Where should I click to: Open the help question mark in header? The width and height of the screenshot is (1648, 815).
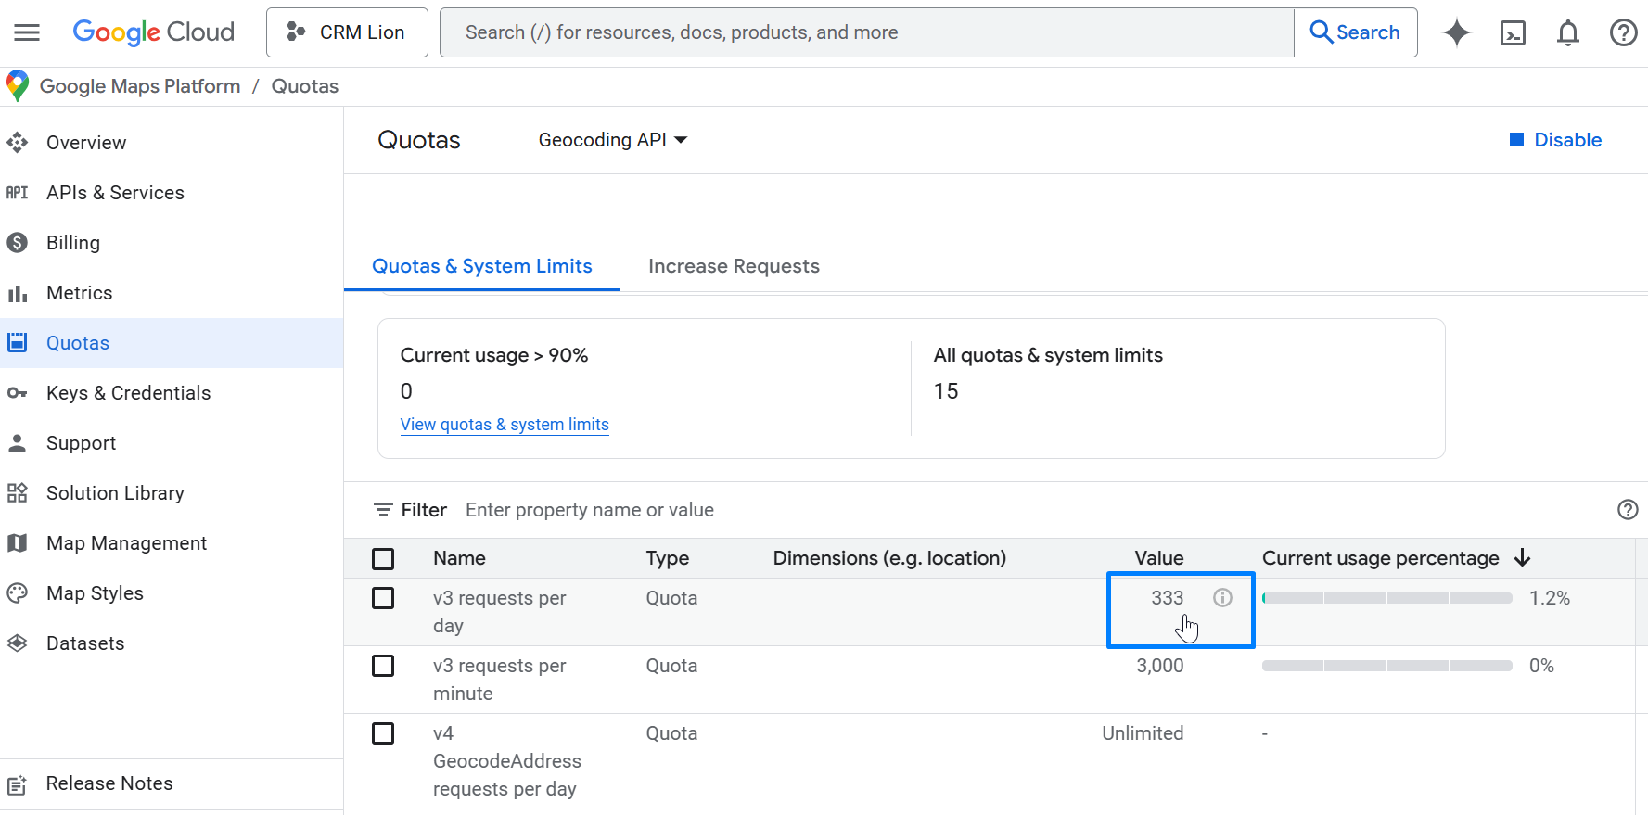coord(1623,32)
